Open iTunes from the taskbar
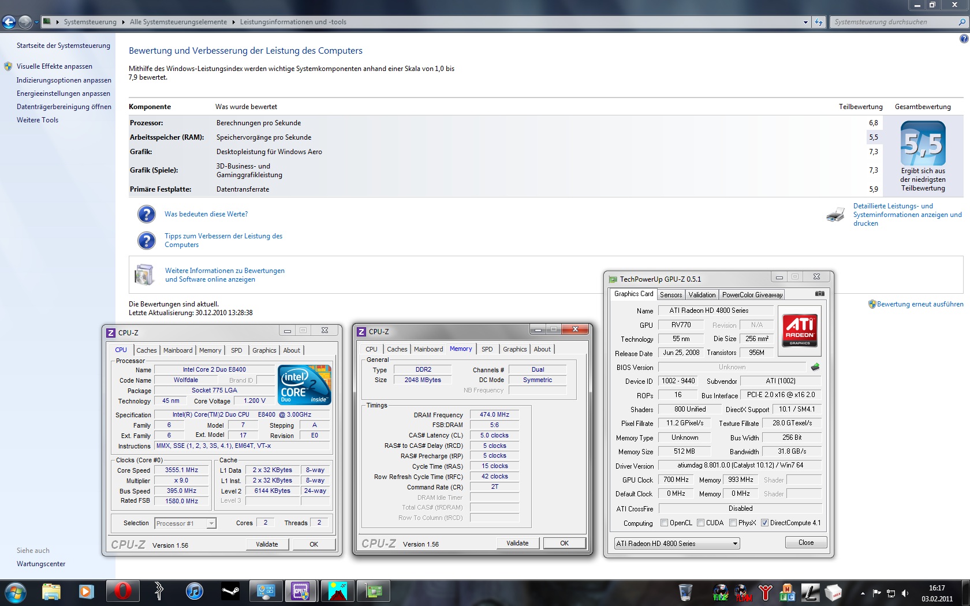970x606 pixels. [x=195, y=592]
